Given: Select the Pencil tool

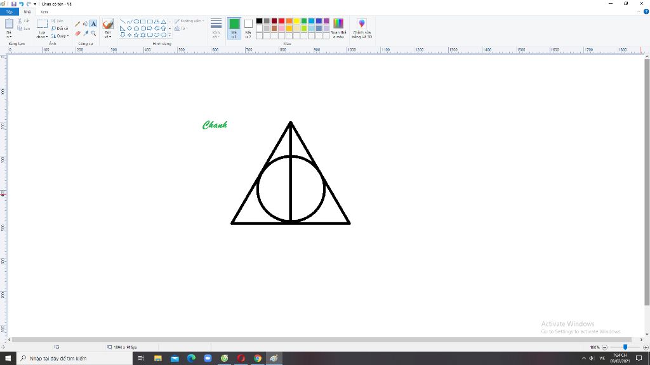Looking at the screenshot, I should (77, 24).
